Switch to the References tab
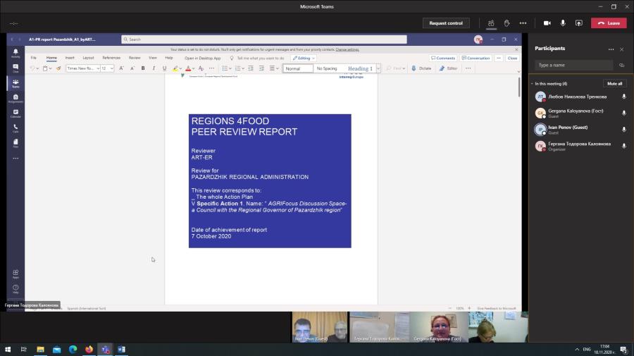The height and width of the screenshot is (356, 634). [x=111, y=58]
